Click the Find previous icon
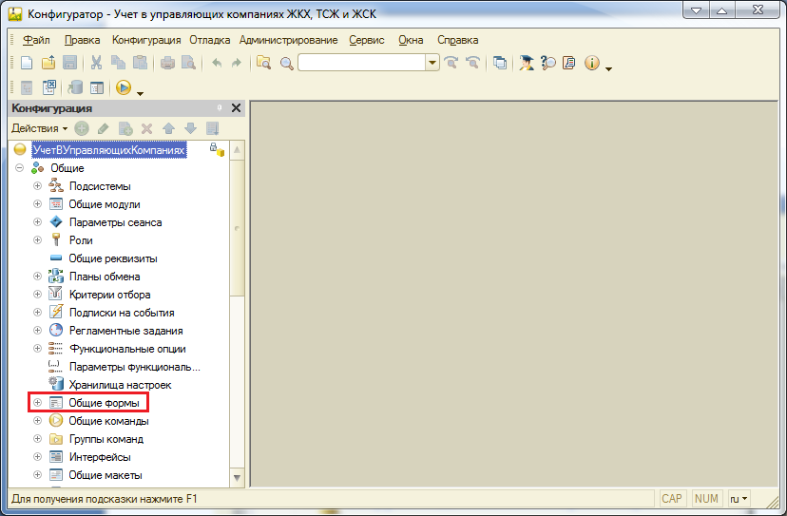 click(472, 63)
